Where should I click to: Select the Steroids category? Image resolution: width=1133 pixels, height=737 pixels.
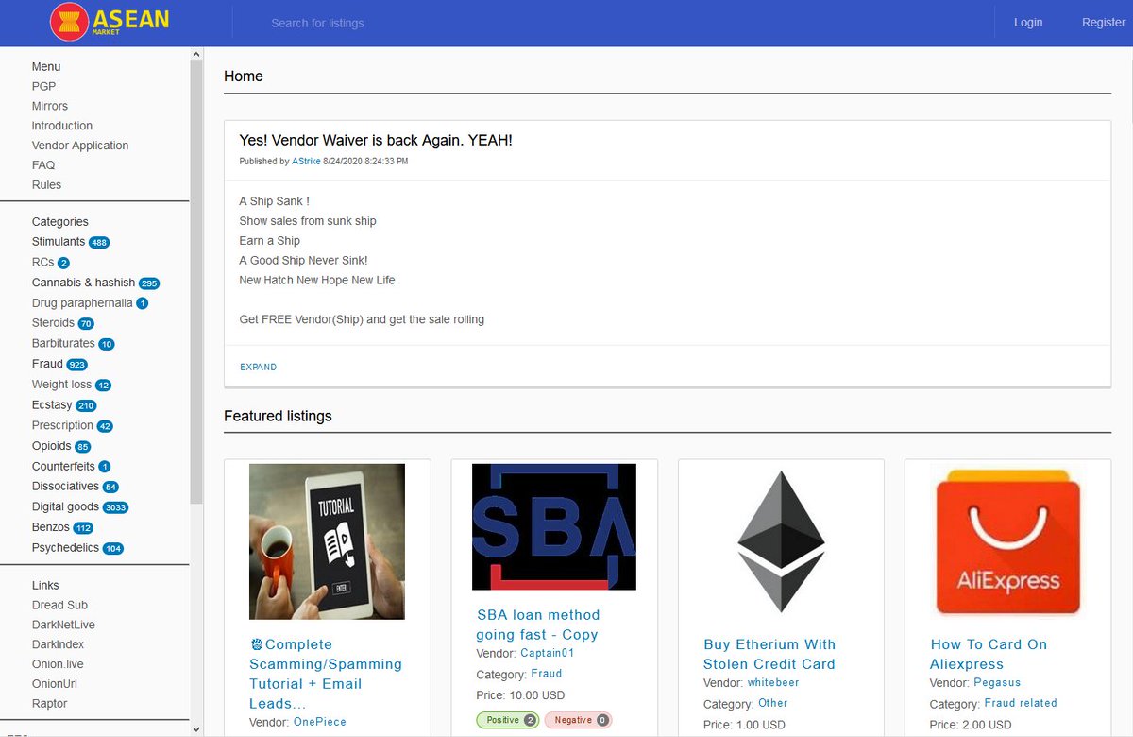click(53, 323)
